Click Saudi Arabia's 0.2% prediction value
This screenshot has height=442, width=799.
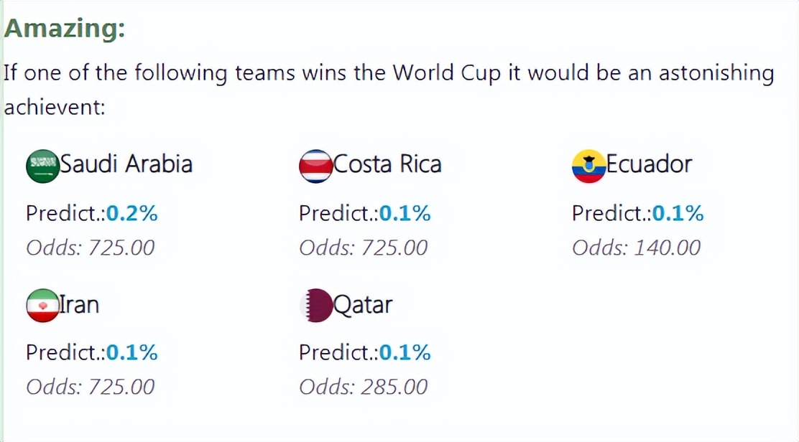click(132, 213)
